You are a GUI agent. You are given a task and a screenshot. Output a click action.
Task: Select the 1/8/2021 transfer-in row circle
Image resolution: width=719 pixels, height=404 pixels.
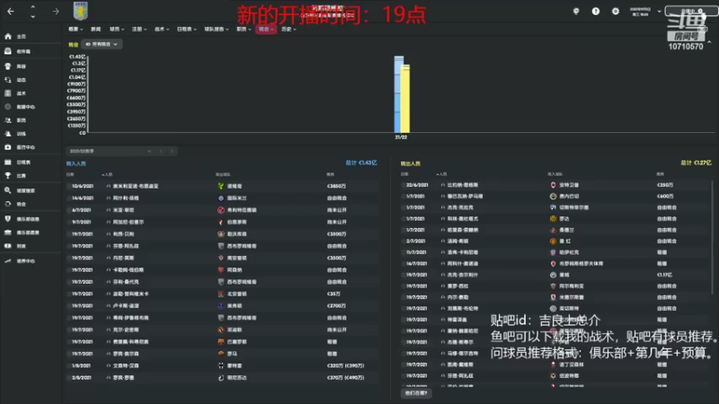click(x=69, y=366)
